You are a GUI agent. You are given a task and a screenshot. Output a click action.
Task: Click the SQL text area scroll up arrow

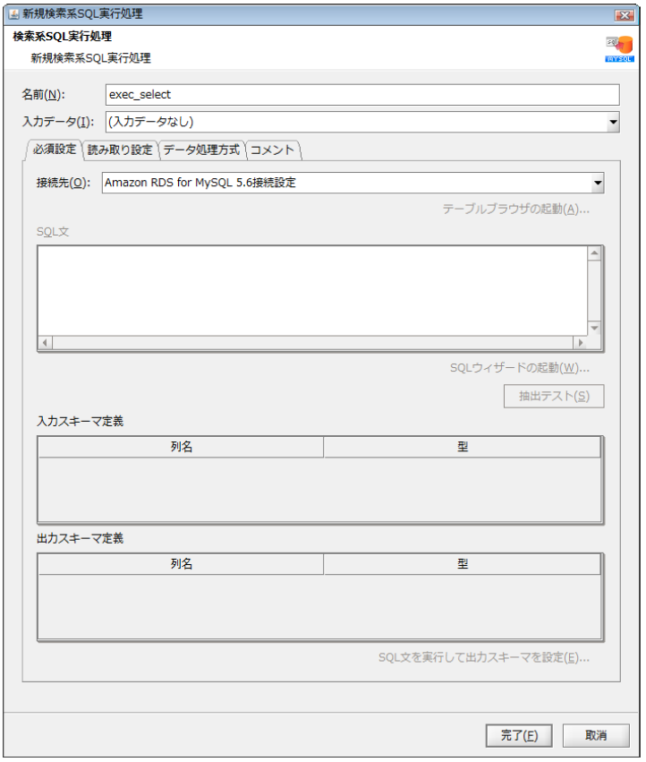tap(594, 253)
